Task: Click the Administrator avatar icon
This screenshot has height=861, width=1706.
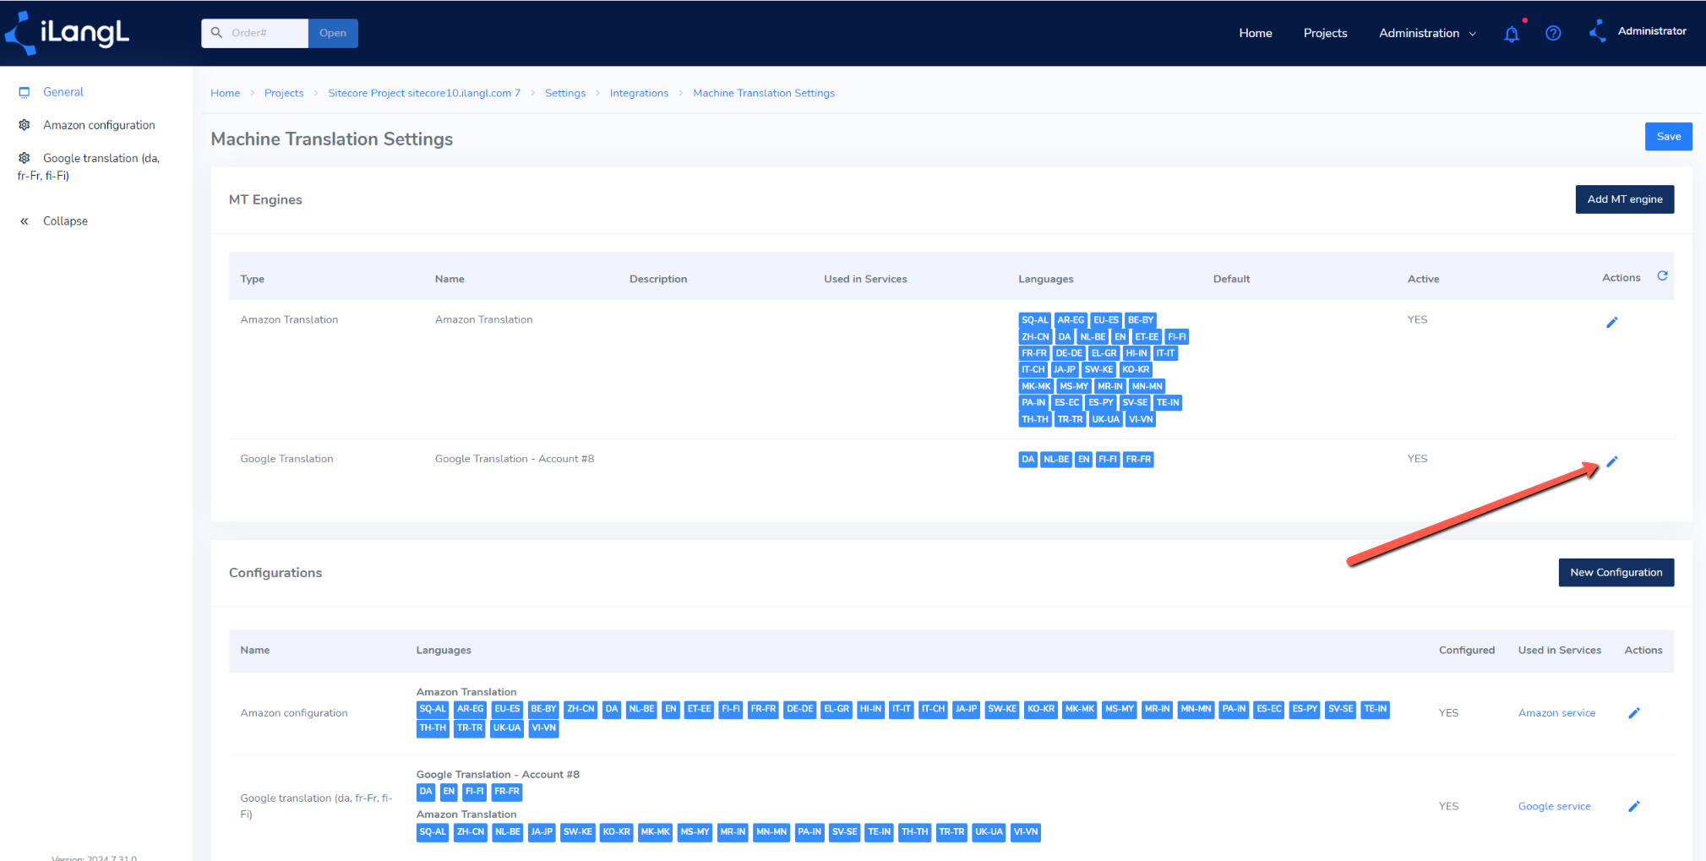Action: tap(1598, 32)
